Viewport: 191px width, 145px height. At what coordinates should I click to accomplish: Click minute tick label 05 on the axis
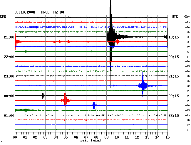point(66,137)
